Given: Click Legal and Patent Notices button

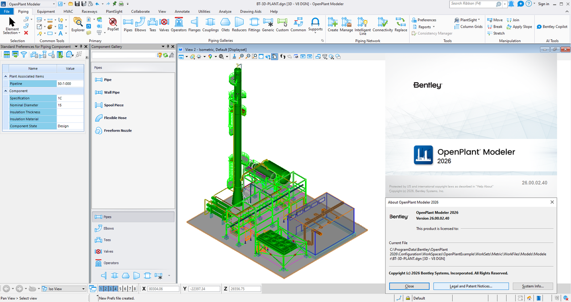Looking at the screenshot, I should click(x=471, y=286).
